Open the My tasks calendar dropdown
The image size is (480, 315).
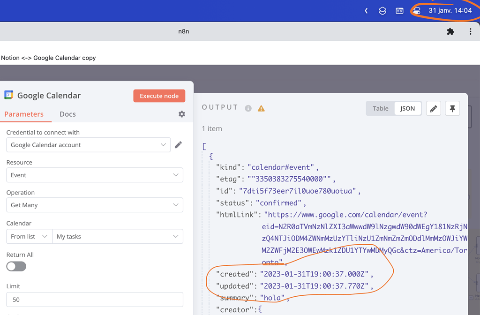118,236
